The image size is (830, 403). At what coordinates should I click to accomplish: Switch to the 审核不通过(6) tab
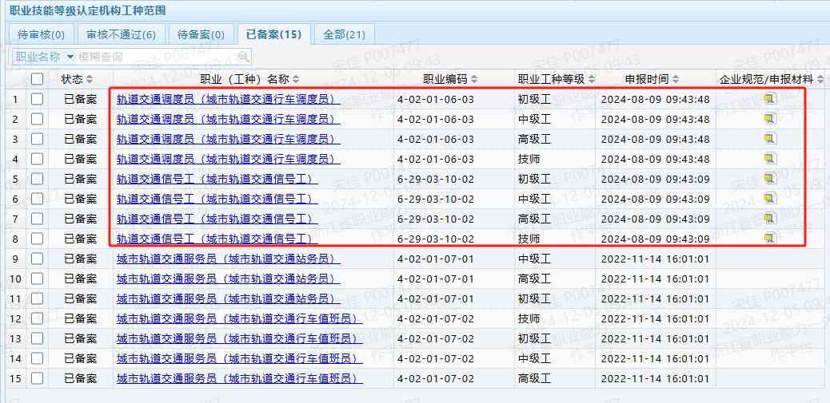click(x=121, y=34)
